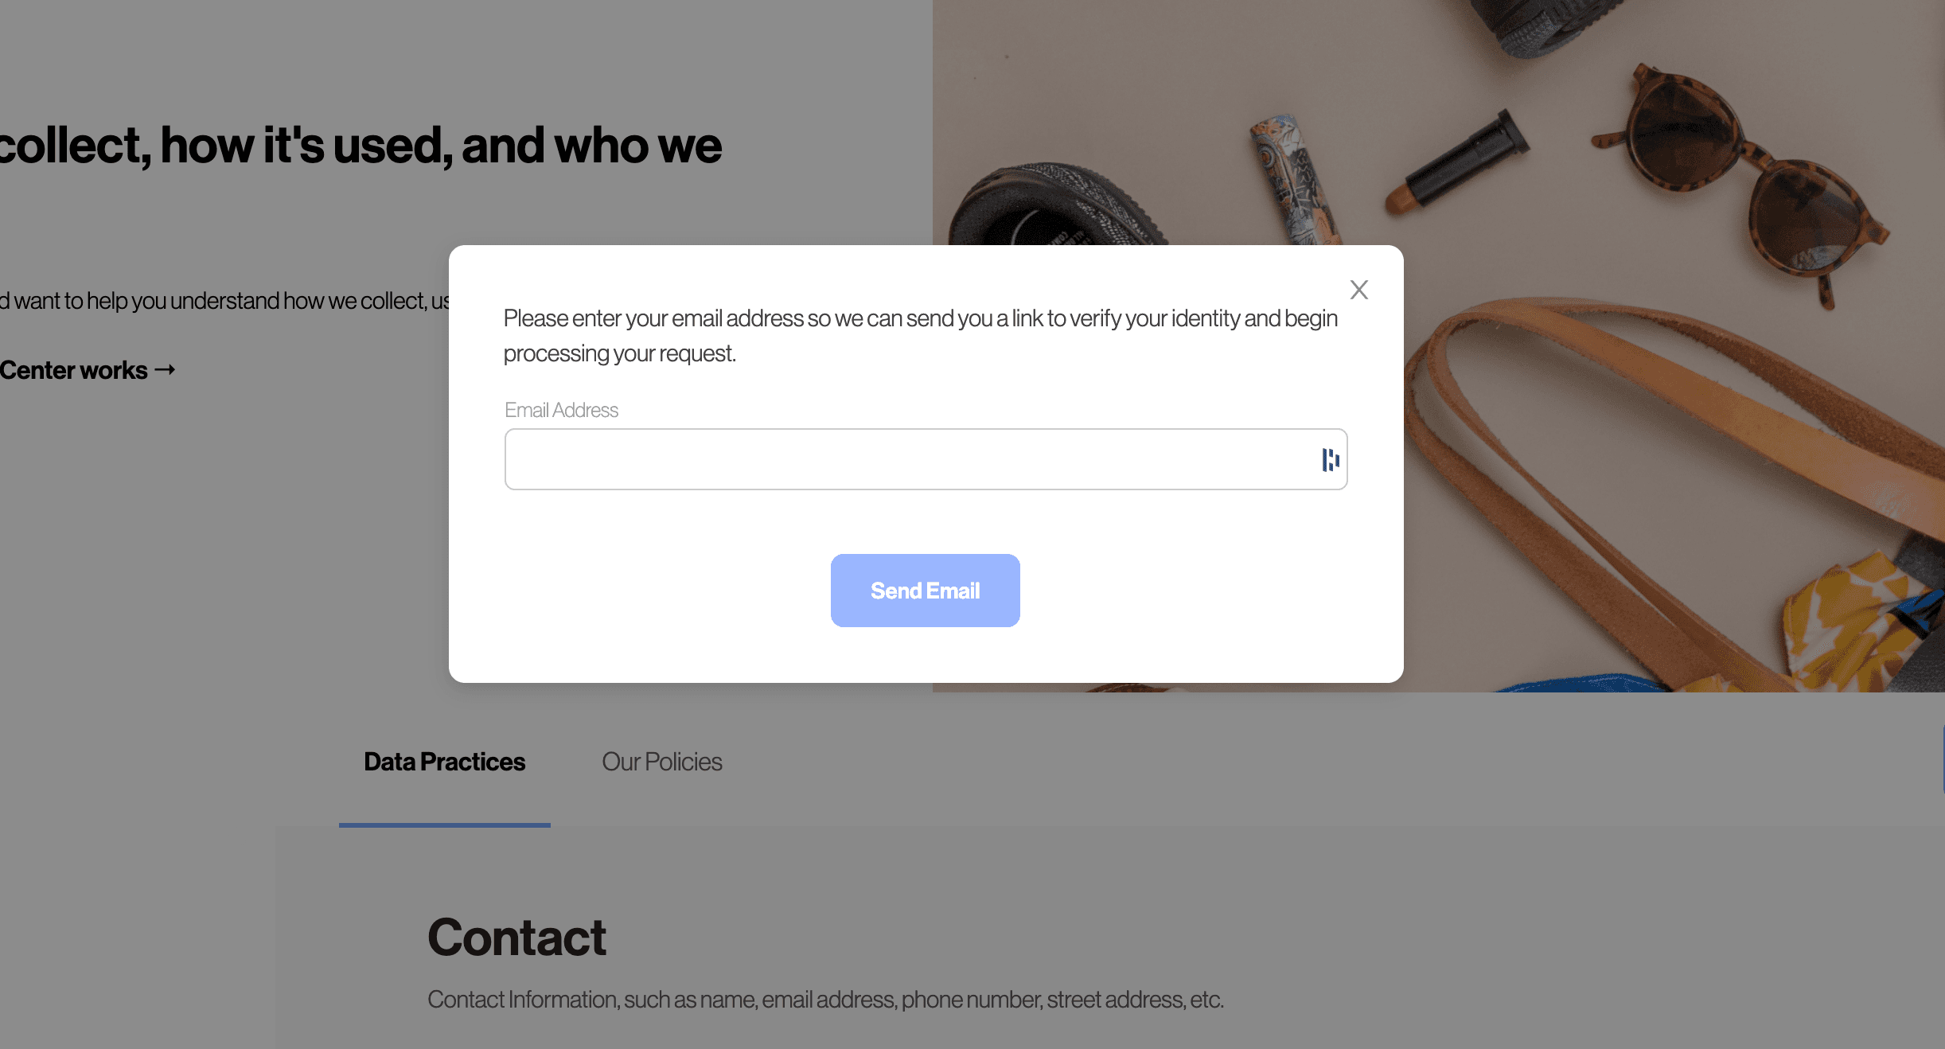Click the X icon to dismiss the dialog
This screenshot has height=1049, width=1945.
point(1358,290)
